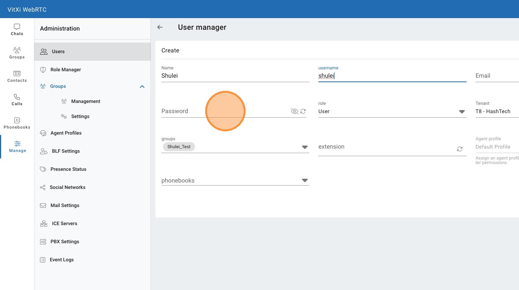Image resolution: width=519 pixels, height=290 pixels.
Task: Collapse the Groups submenu chevron
Action: tap(142, 87)
